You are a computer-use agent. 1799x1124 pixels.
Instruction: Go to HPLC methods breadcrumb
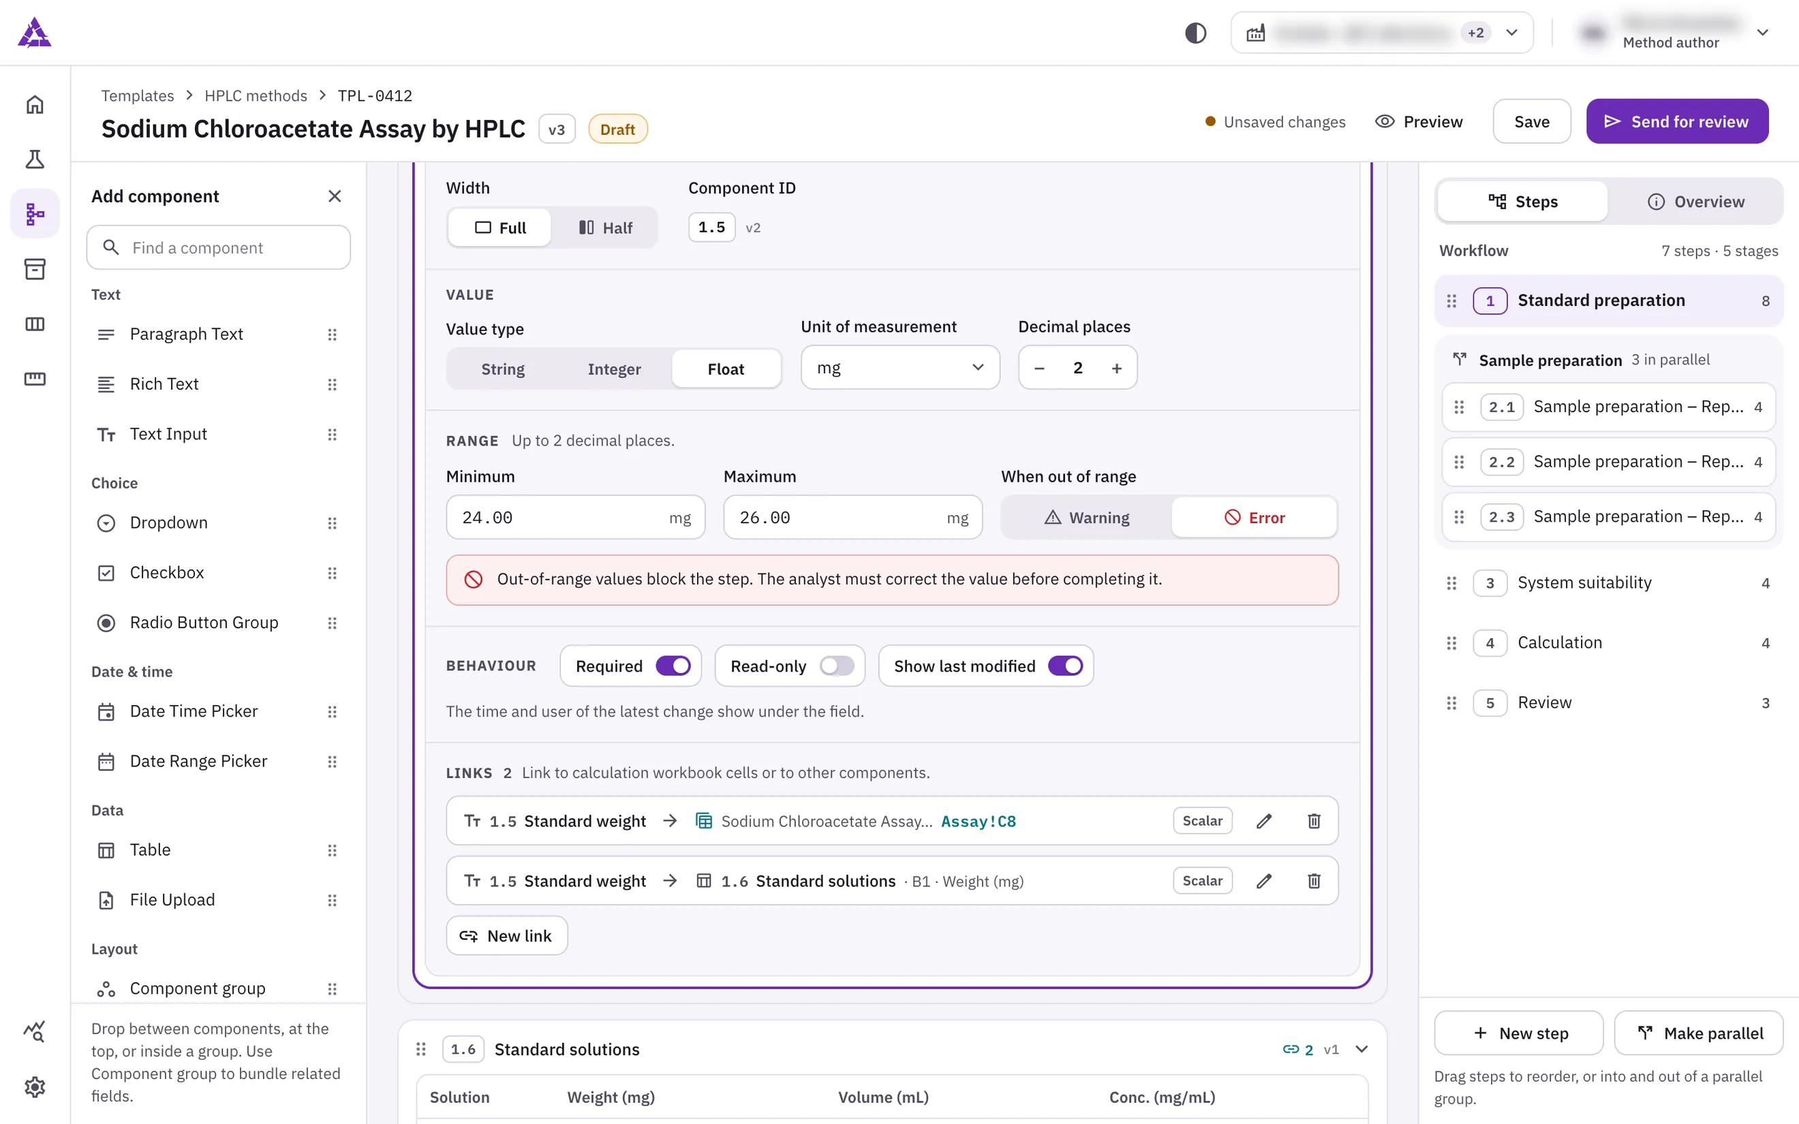click(x=256, y=96)
